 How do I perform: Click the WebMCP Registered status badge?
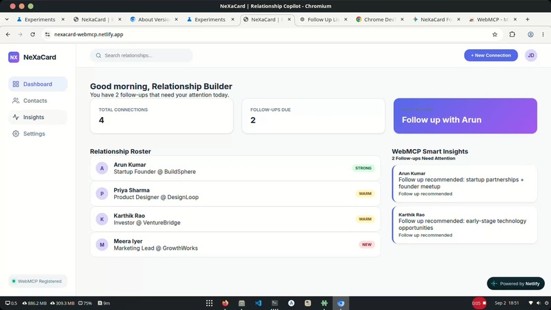38,281
